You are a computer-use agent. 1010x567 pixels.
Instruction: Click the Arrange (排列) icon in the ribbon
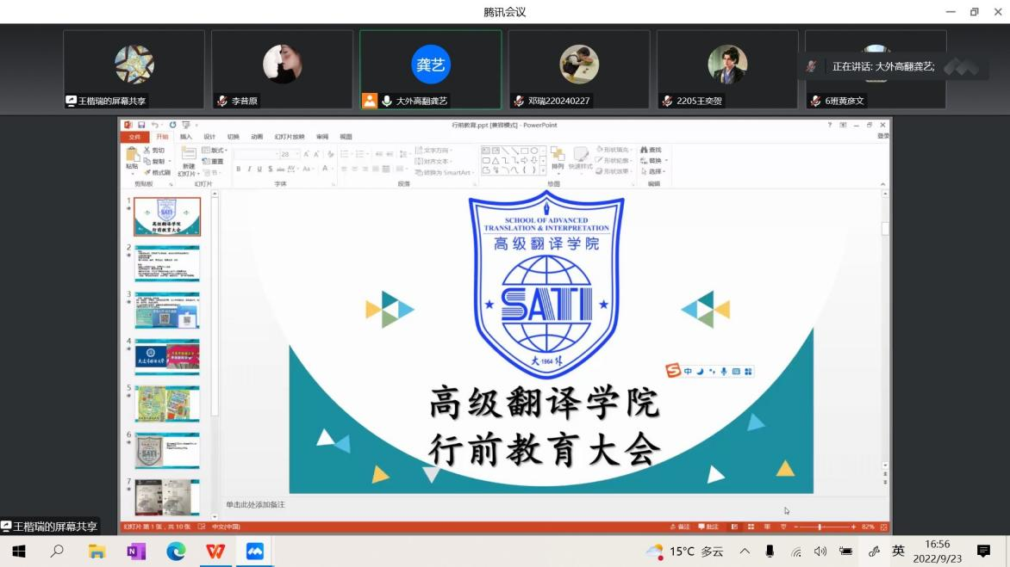point(558,156)
